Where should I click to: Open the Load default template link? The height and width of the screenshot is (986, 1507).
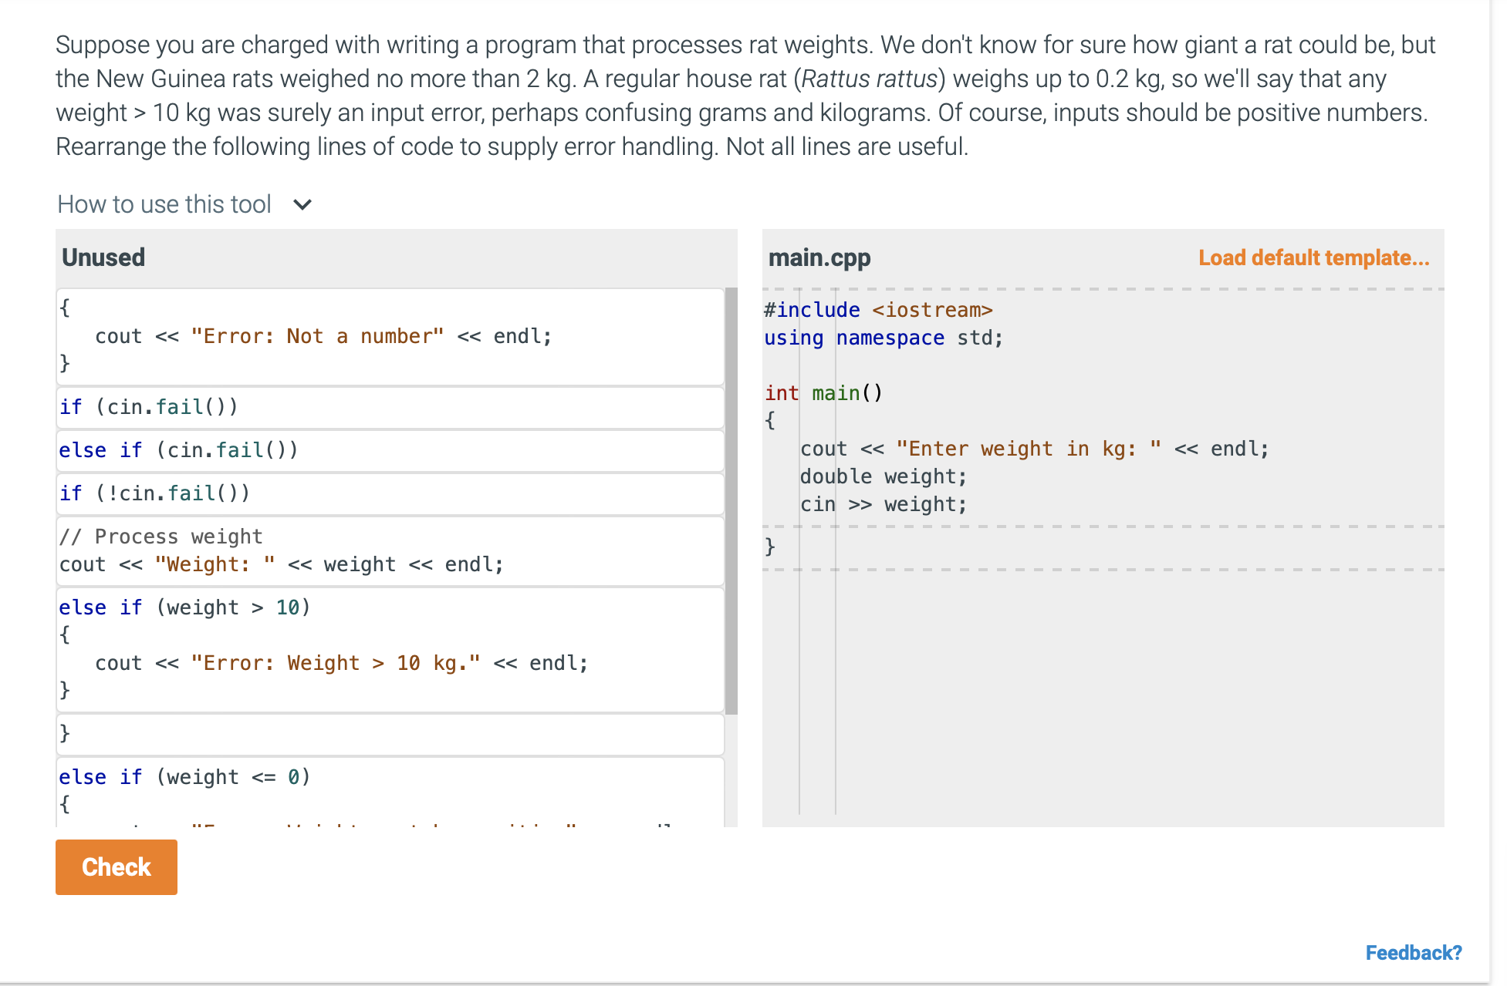point(1313,258)
